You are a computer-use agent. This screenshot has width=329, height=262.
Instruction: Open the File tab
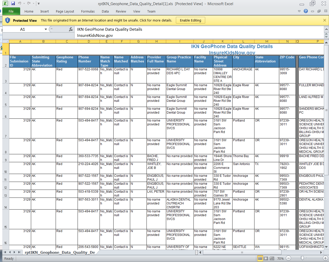11,11
